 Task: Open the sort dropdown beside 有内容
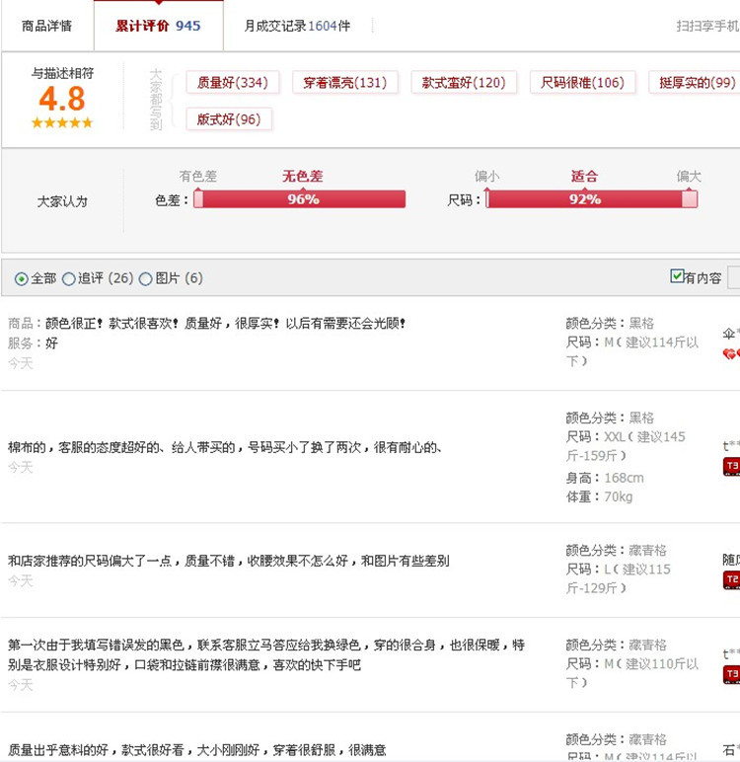(734, 277)
